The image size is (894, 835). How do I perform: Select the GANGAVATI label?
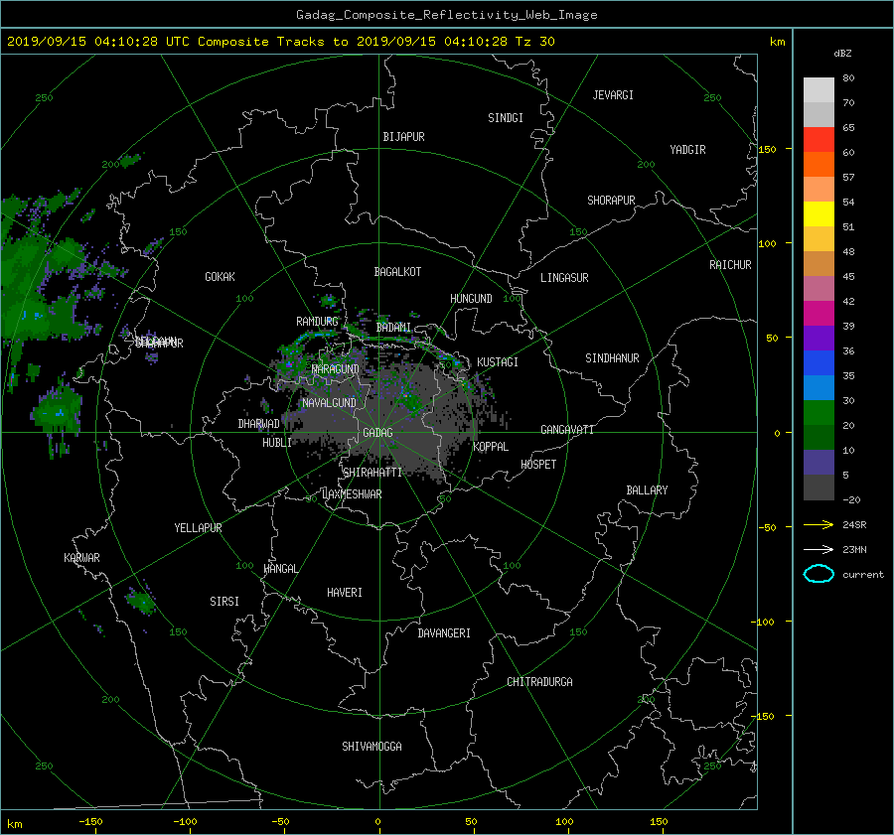pyautogui.click(x=567, y=430)
